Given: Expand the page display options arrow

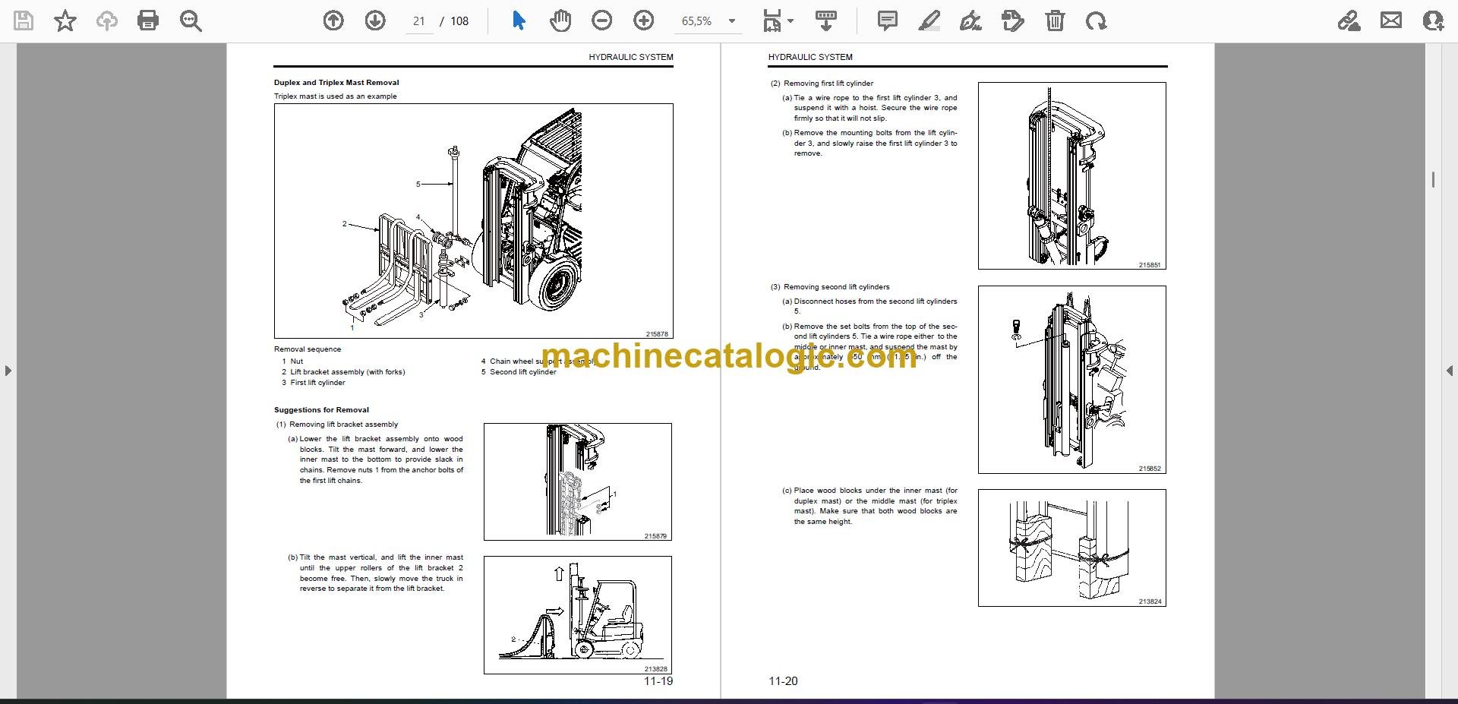Looking at the screenshot, I should [x=791, y=21].
